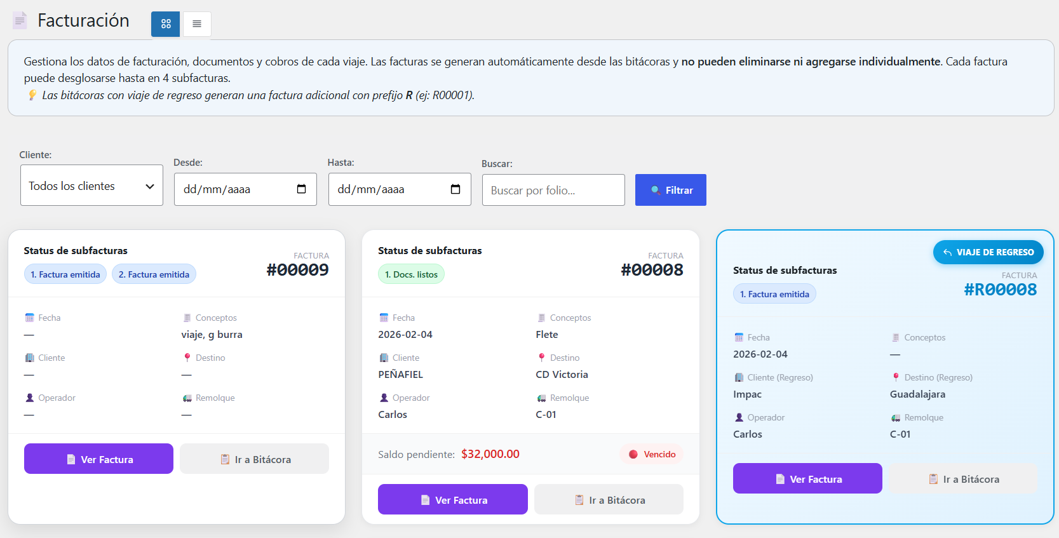Click the Facturación document icon
Screen dimensions: 1059x538
[x=20, y=20]
